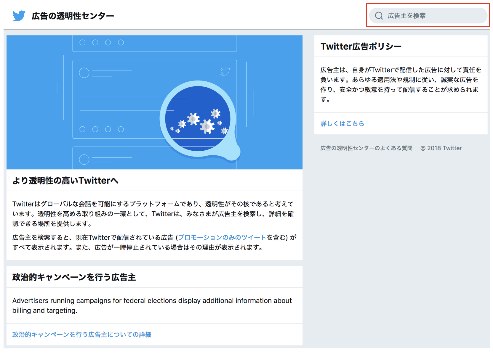Click the 'Advertisers running campaigns' paragraph
This screenshot has width=493, height=354.
coord(152,305)
